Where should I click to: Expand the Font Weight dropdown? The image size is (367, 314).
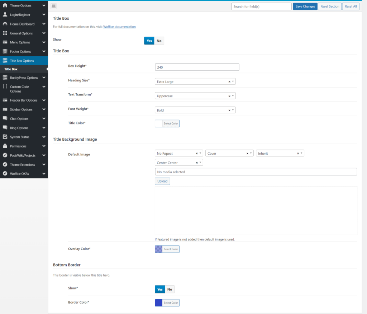[x=195, y=110]
